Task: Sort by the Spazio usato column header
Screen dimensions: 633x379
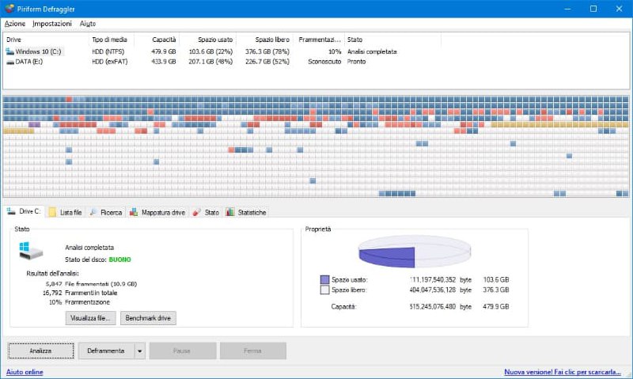Action: coord(208,40)
